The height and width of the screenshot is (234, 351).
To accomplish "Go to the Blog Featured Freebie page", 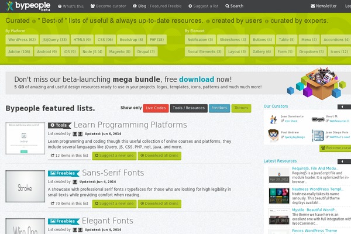I will click(x=157, y=6).
